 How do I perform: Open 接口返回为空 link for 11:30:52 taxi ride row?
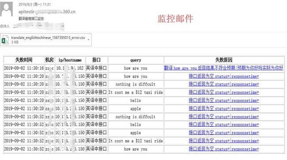point(224,141)
